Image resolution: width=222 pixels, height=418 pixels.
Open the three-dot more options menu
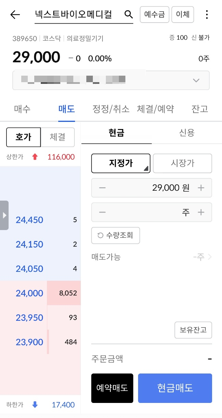pos(207,15)
